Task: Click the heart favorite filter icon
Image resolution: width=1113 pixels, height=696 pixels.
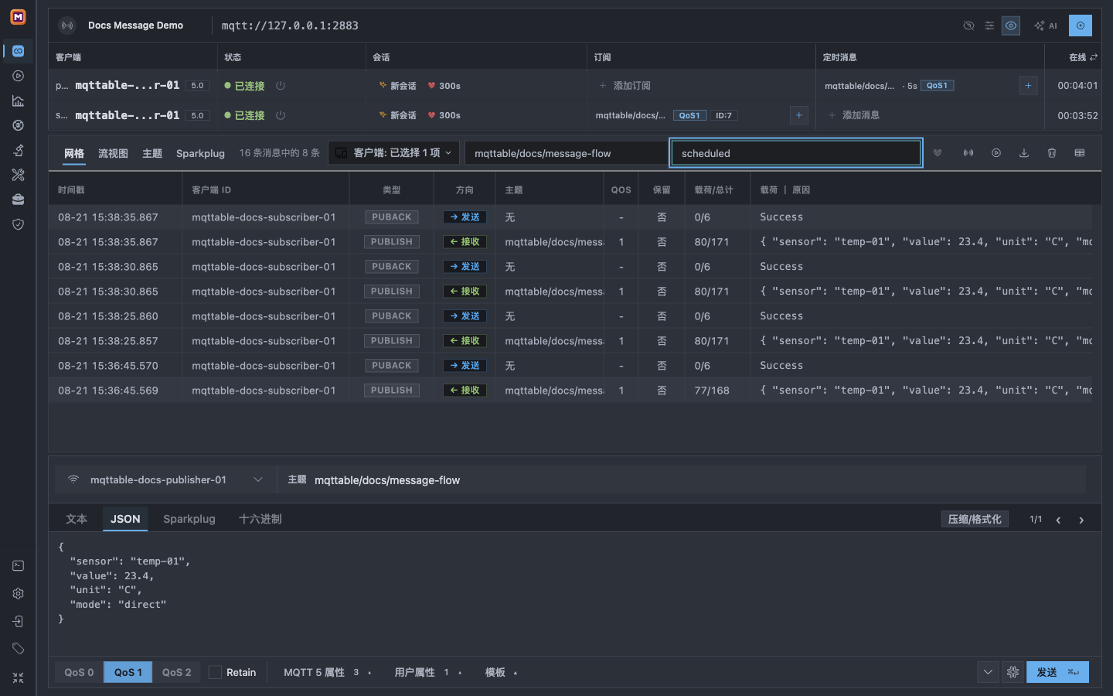Action: pos(938,153)
